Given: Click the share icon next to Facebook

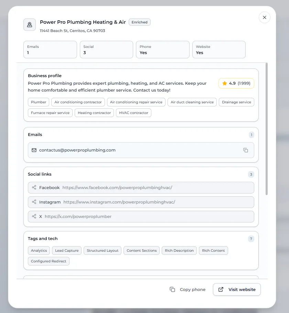Looking at the screenshot, I should point(34,187).
